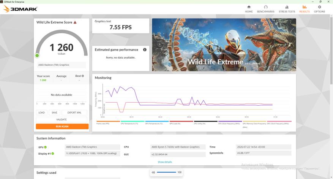Toggle CPU Temperature legend item
This screenshot has height=179, width=333.
133,123
